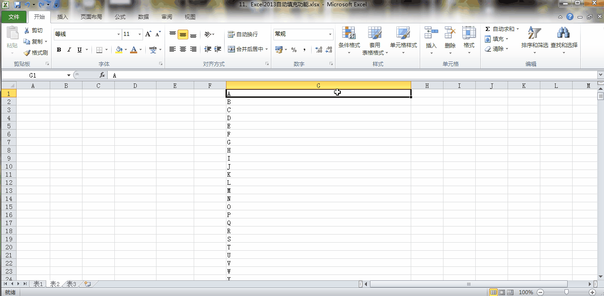Click the Cut scissors button
Screen dimensions: 604x296
34,30
